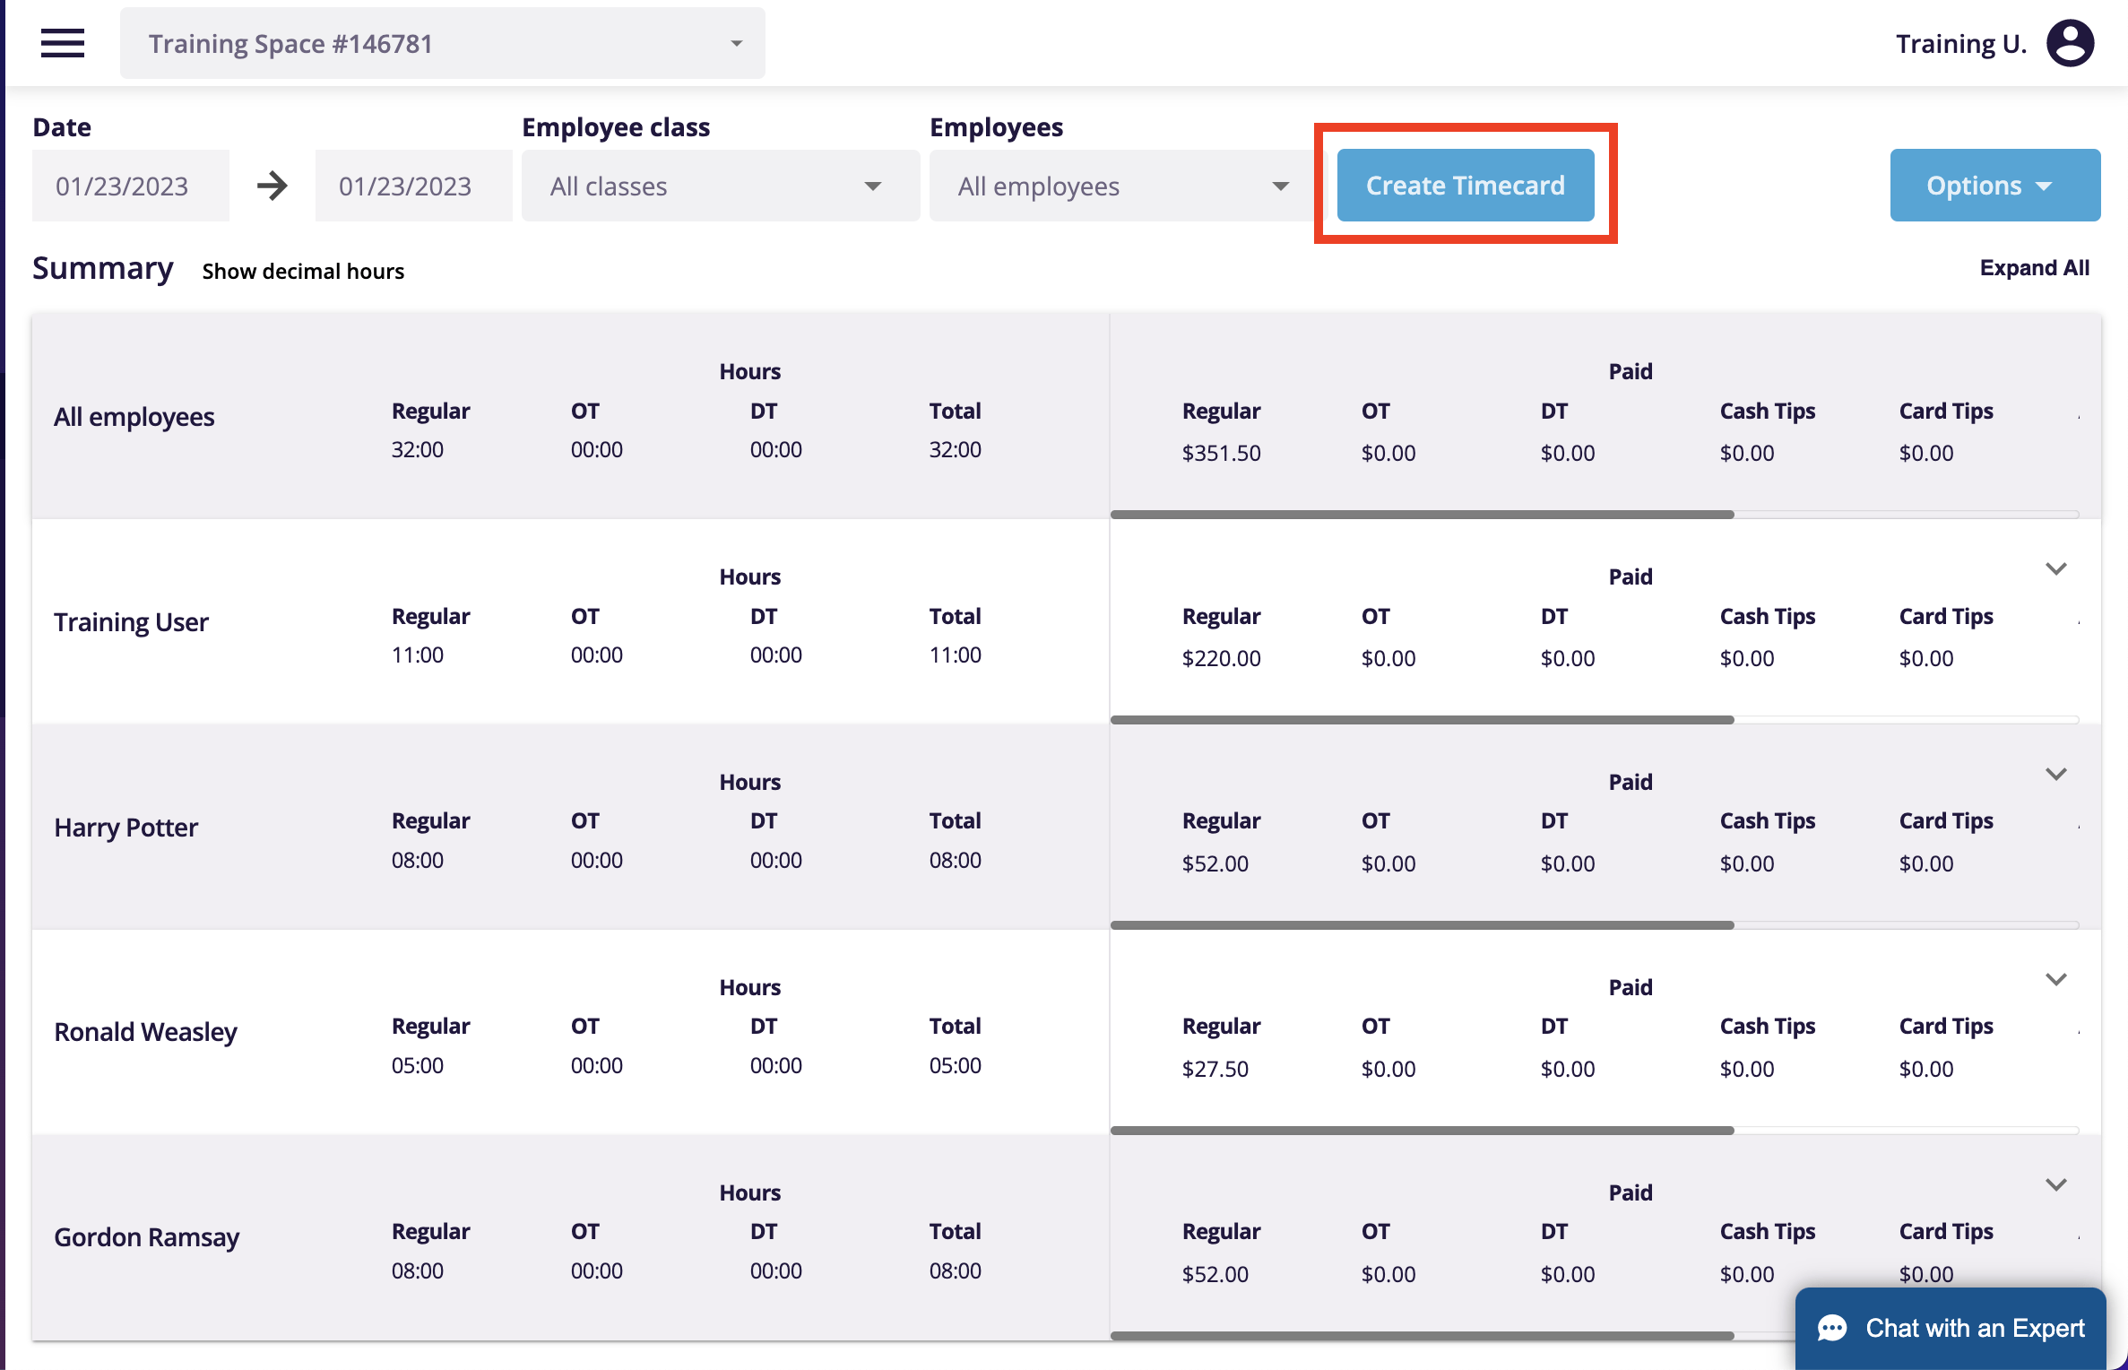Screen dimensions: 2128x1370
Task: Click the end date field
Action: pyautogui.click(x=413, y=186)
